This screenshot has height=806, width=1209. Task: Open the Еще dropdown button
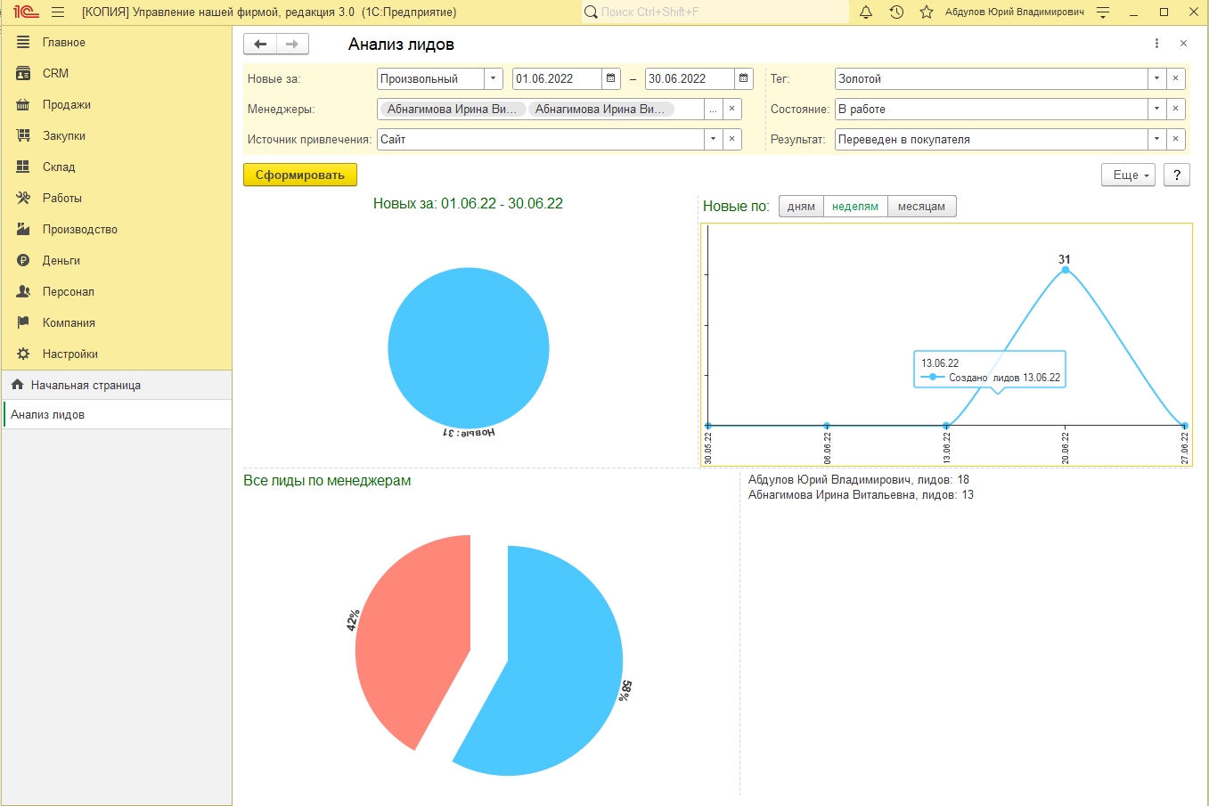(x=1128, y=175)
